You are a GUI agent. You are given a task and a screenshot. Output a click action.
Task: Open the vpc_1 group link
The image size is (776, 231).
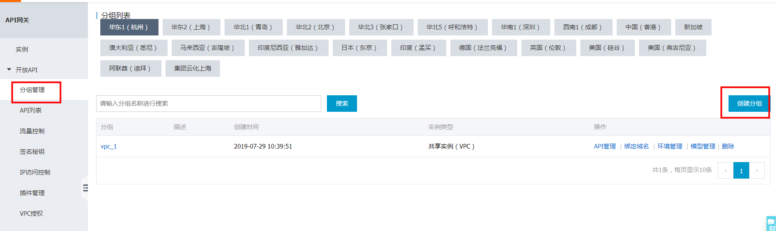(109, 146)
